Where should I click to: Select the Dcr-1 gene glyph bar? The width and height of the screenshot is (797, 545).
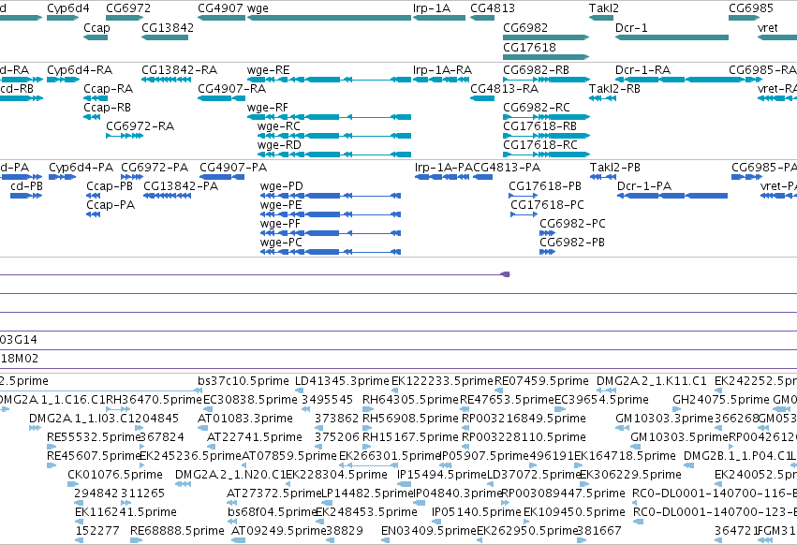click(x=672, y=37)
